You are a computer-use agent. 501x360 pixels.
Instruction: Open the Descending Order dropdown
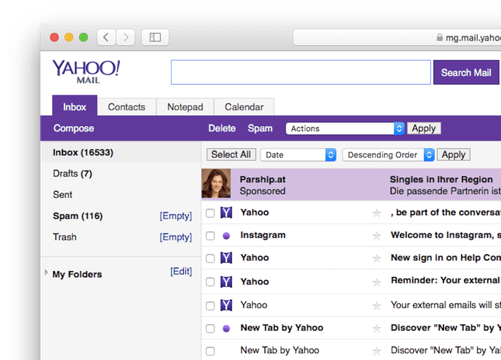click(x=388, y=155)
